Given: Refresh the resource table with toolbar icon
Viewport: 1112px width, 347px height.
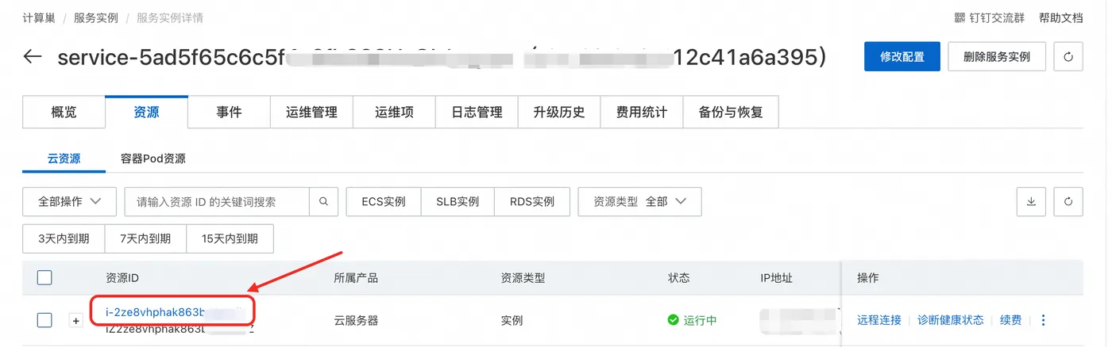Looking at the screenshot, I should click(1068, 202).
